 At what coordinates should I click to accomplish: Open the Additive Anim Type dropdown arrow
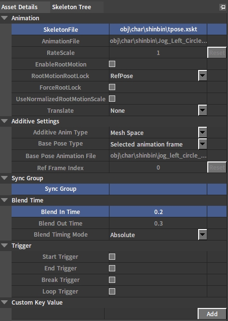click(202, 133)
